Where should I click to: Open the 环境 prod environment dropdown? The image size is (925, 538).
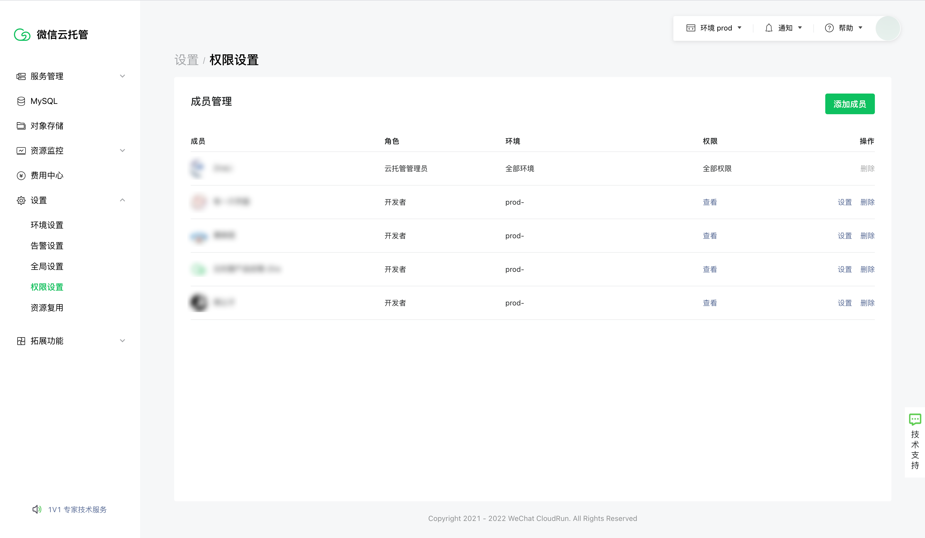[x=714, y=28]
